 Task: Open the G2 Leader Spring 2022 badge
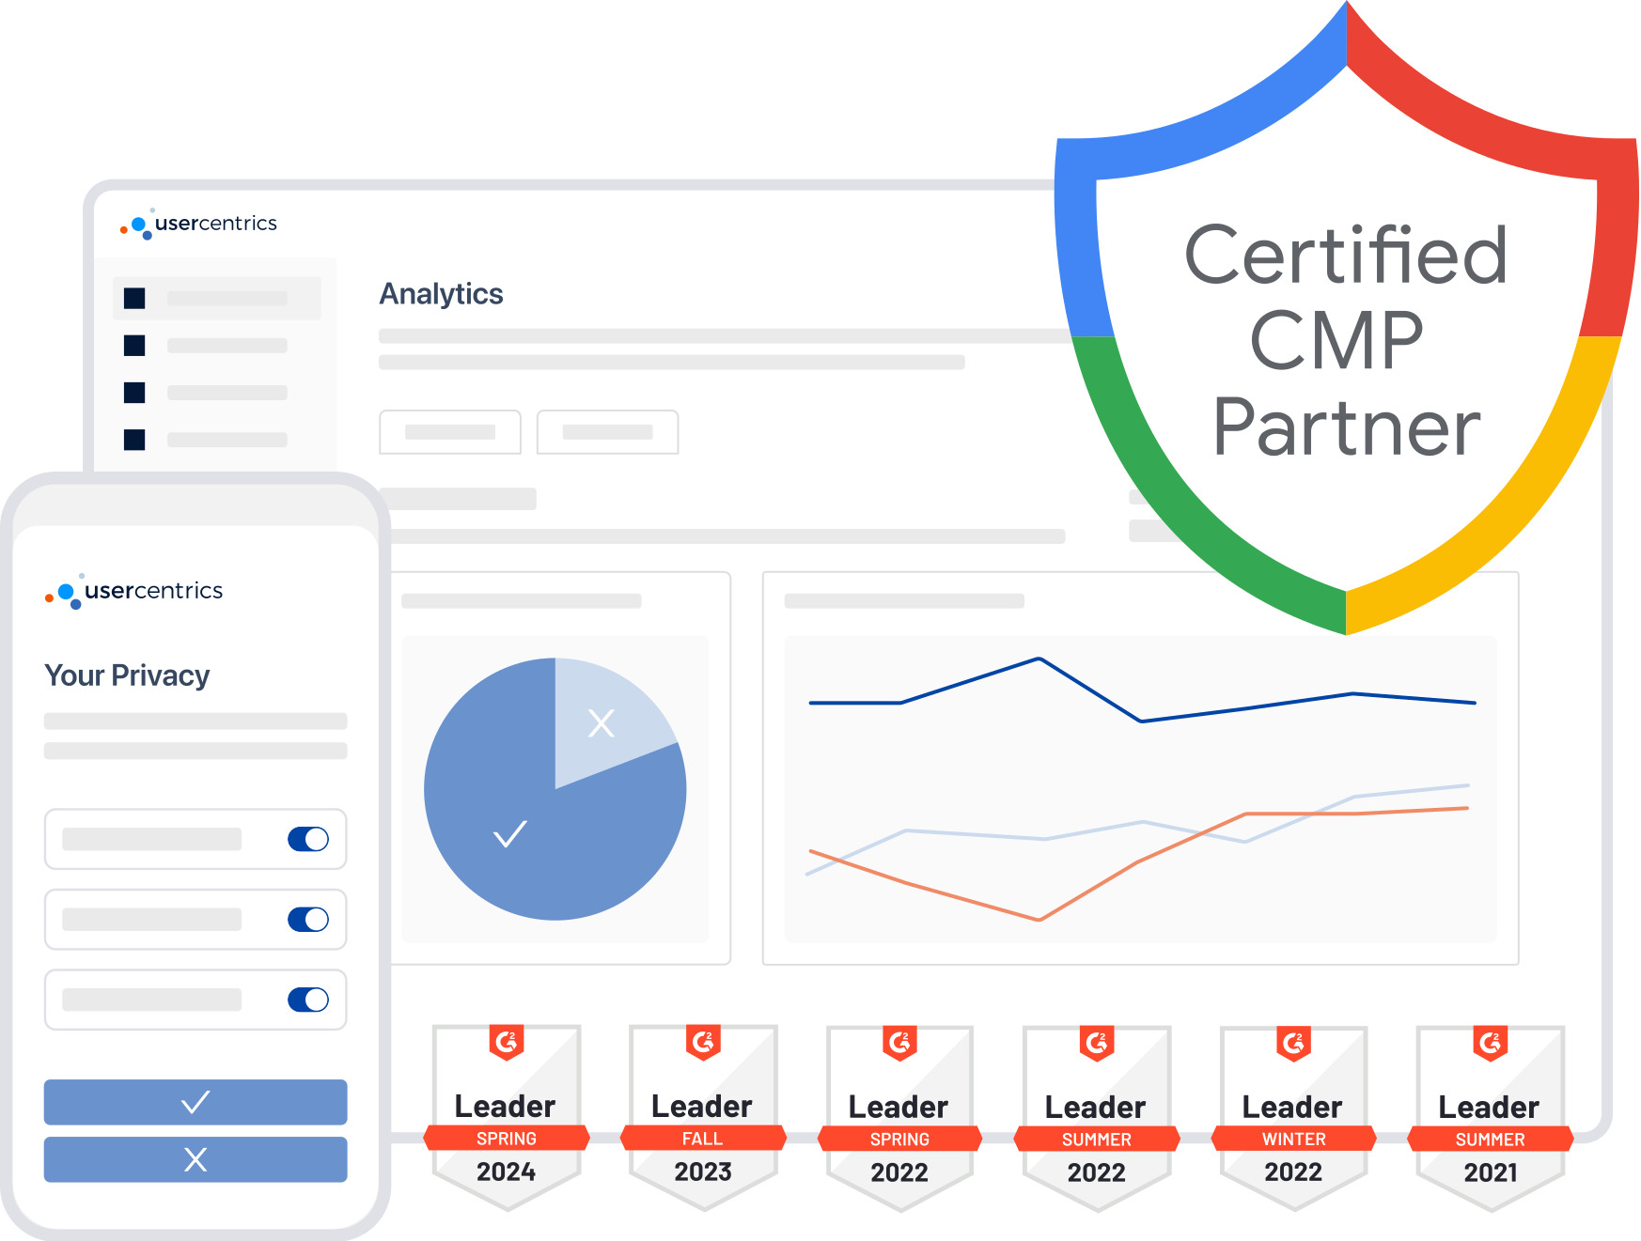click(899, 1117)
